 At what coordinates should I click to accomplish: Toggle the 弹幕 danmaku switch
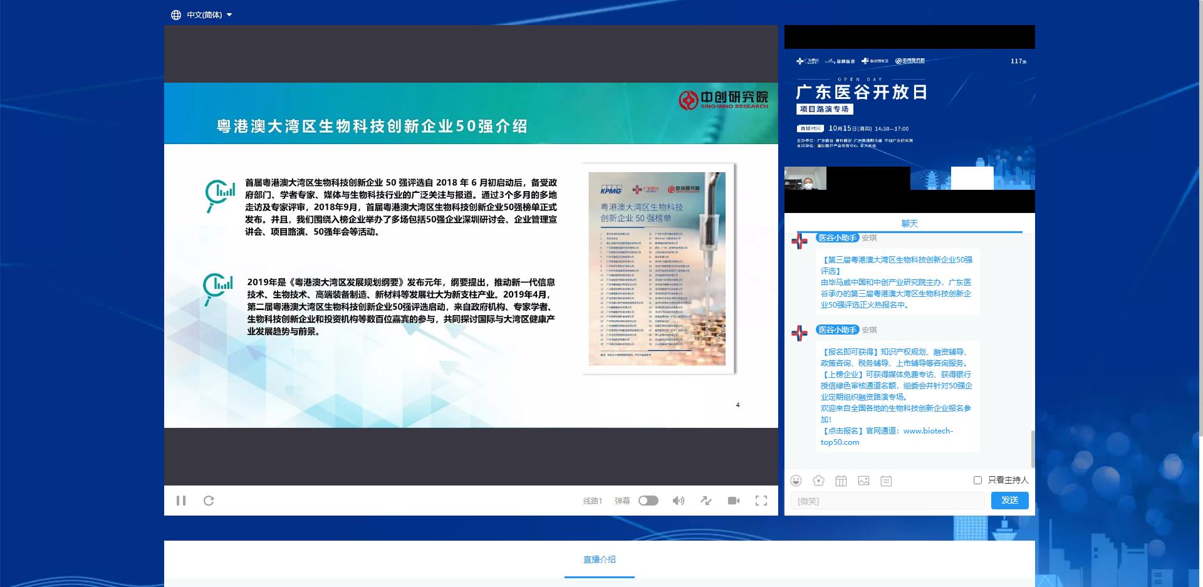648,501
